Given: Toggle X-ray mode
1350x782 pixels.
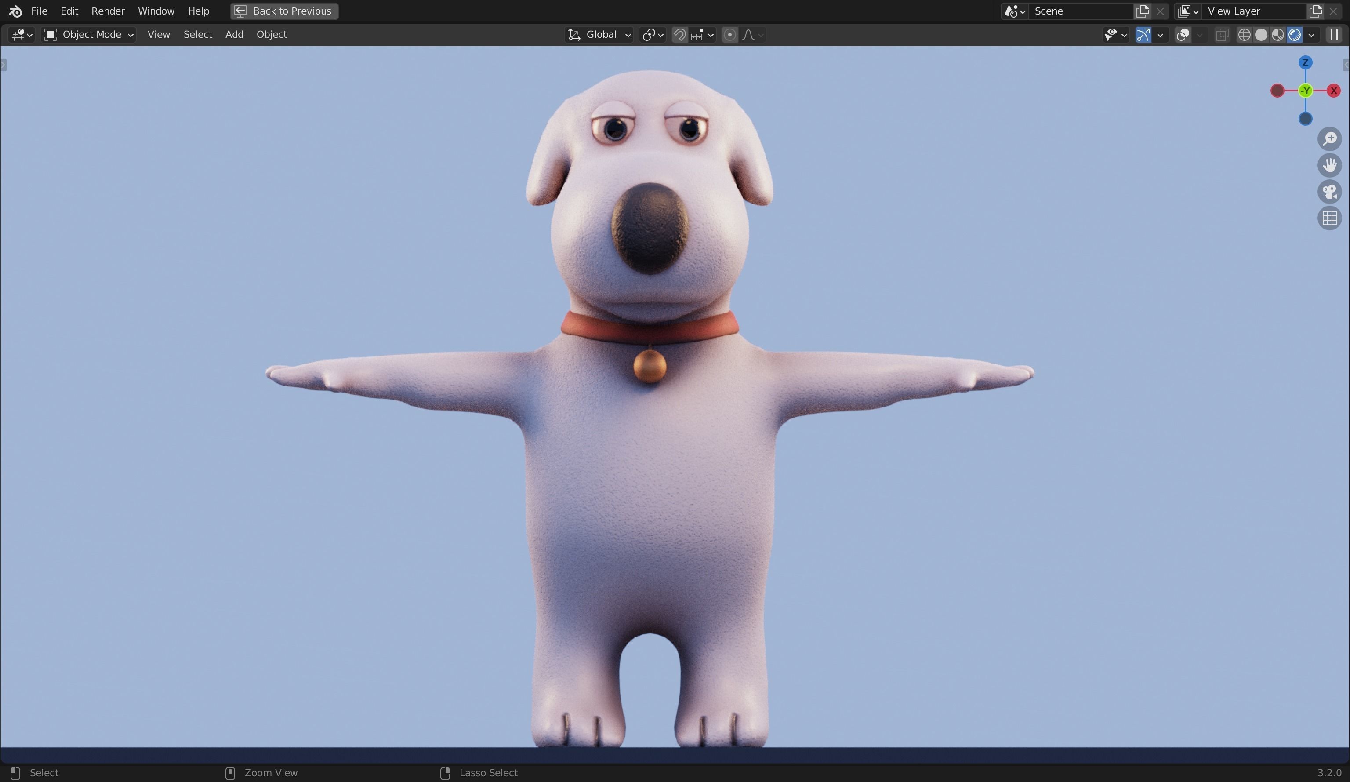Looking at the screenshot, I should pyautogui.click(x=1222, y=35).
